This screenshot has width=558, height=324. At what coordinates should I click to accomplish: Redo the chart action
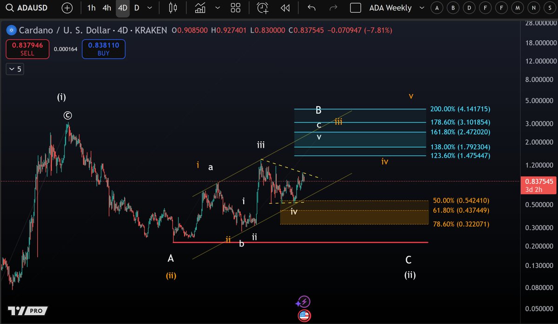click(x=333, y=8)
